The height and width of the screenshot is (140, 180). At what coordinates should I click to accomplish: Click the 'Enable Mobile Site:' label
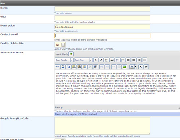point(12,43)
